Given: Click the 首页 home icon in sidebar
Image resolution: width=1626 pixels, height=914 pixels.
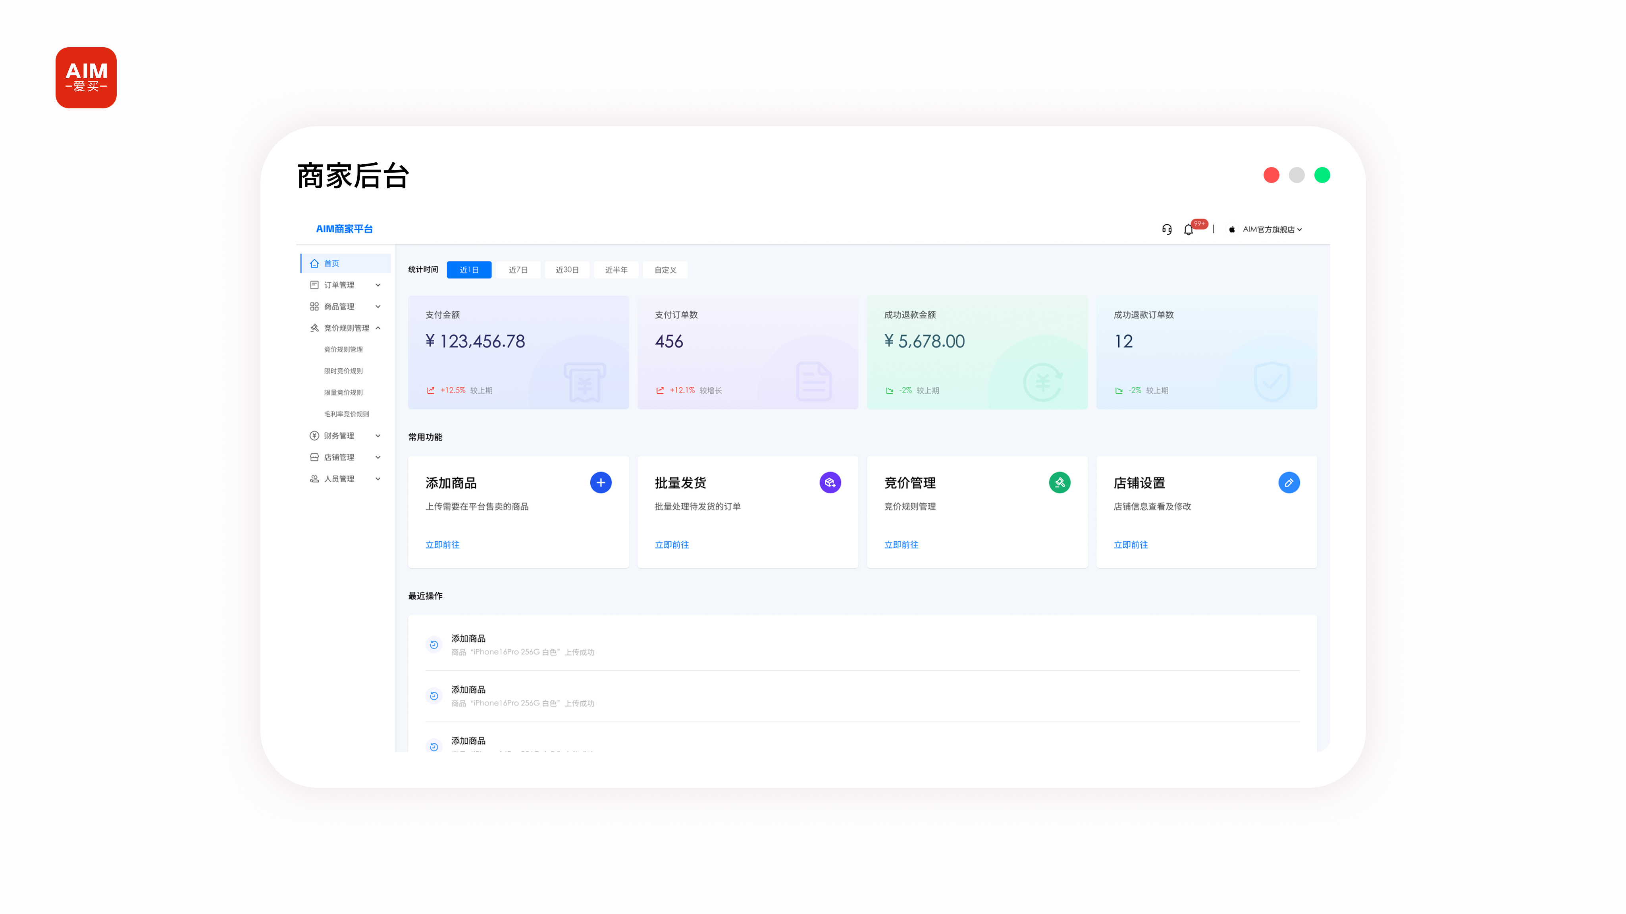Looking at the screenshot, I should pyautogui.click(x=314, y=263).
